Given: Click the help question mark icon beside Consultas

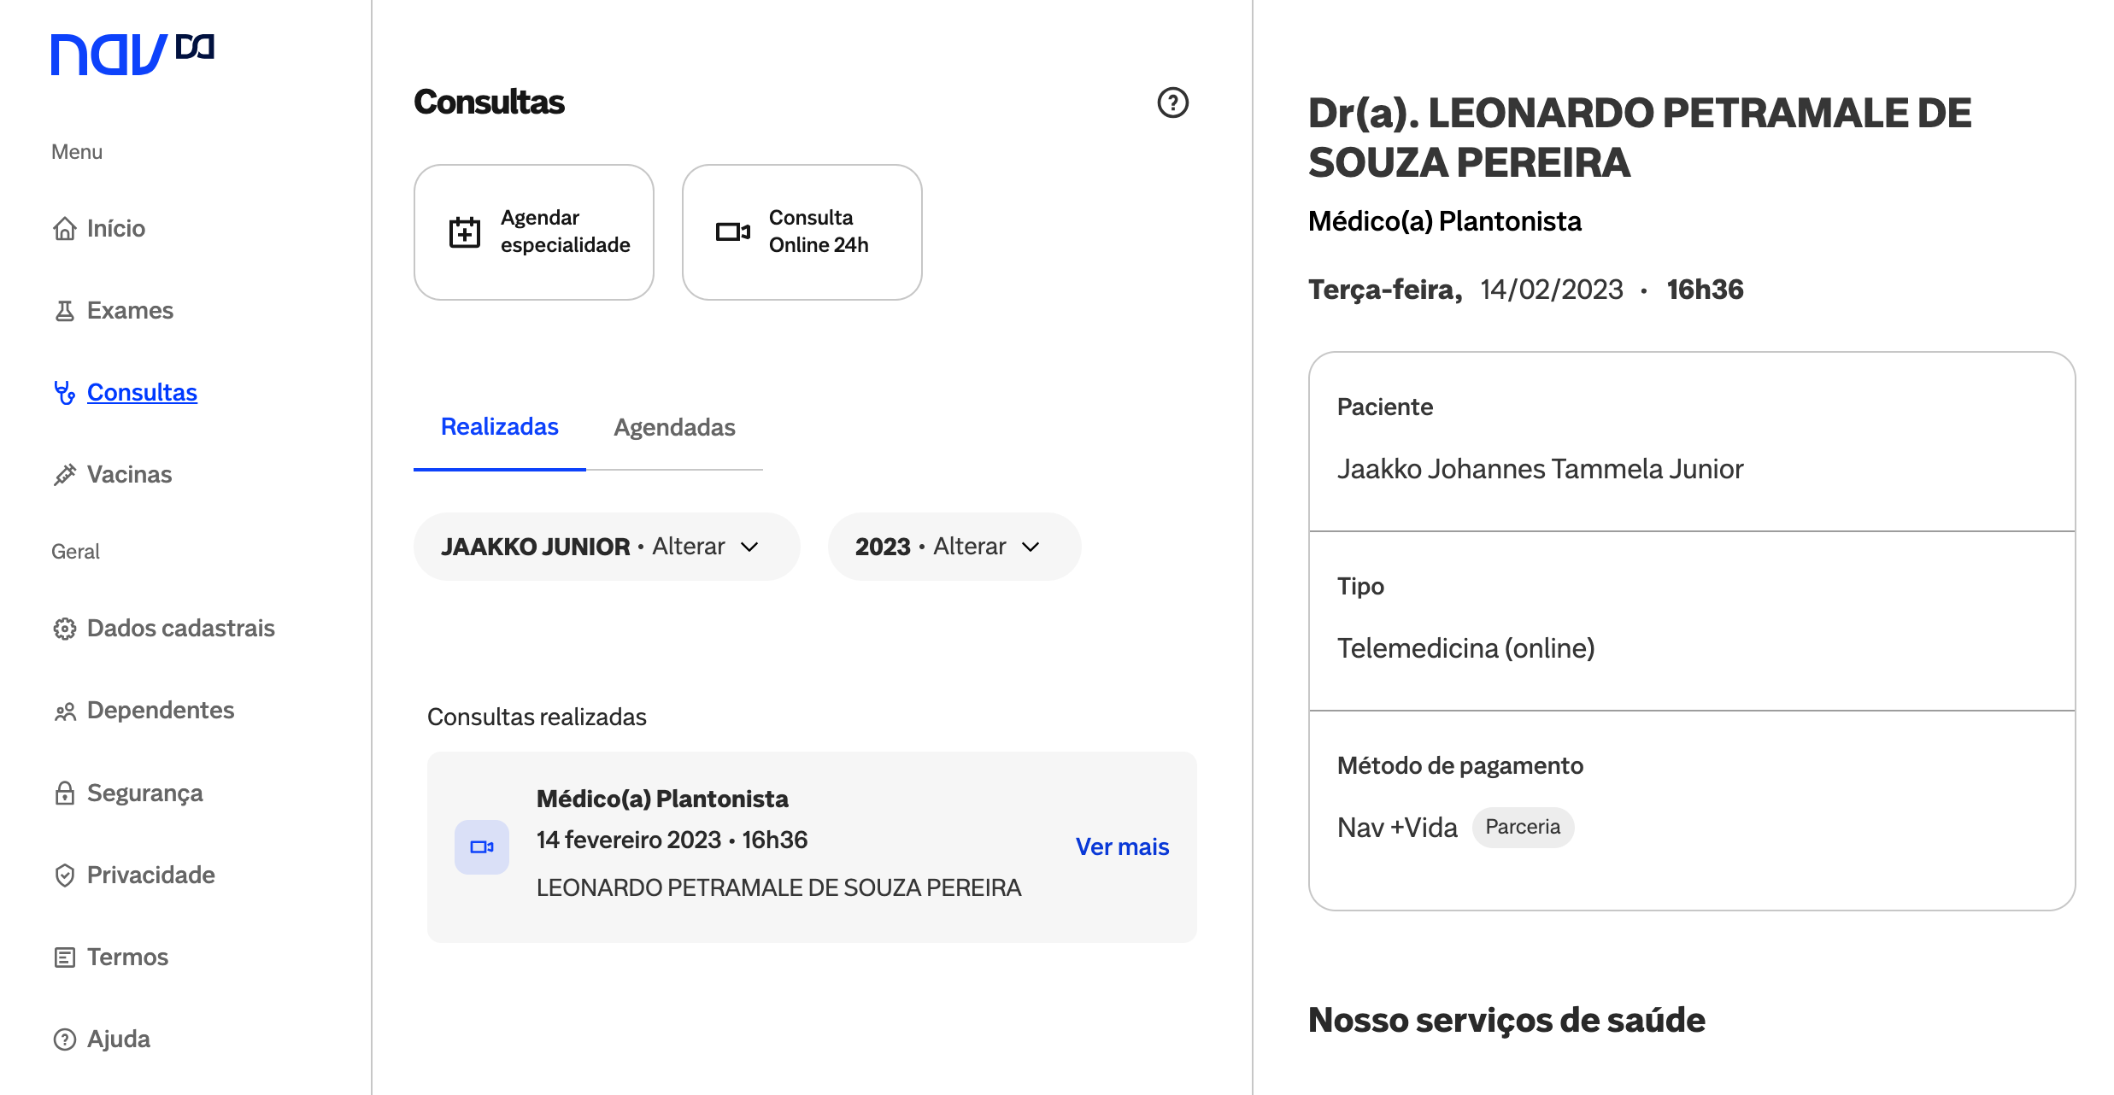Looking at the screenshot, I should tap(1172, 102).
